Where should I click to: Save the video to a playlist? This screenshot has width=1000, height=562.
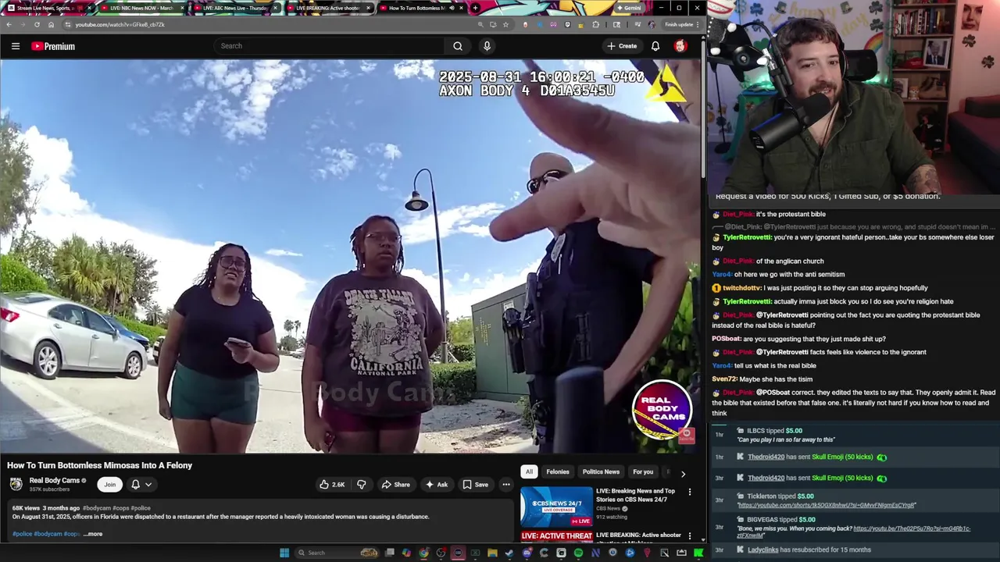coord(475,485)
